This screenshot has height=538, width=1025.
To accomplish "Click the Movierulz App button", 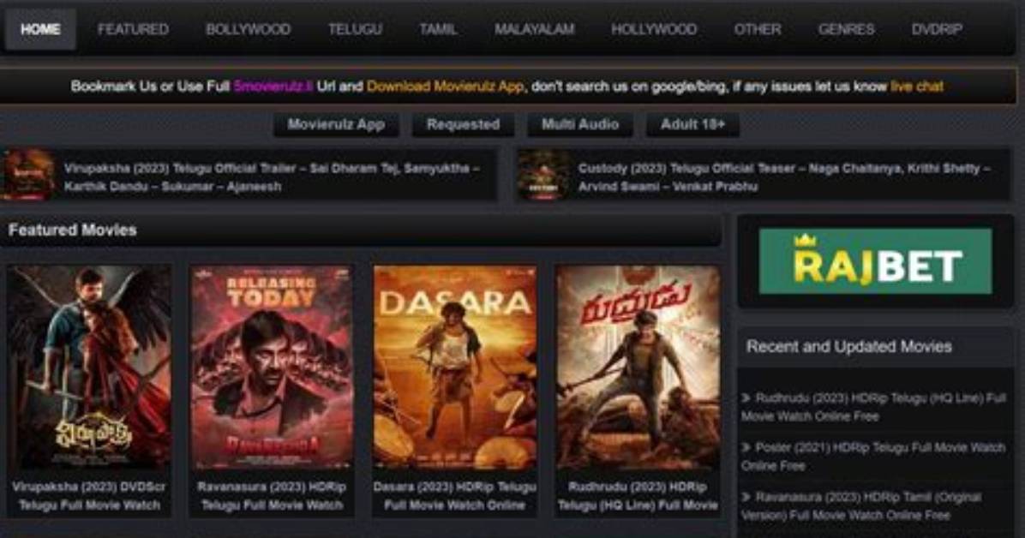I will pyautogui.click(x=336, y=124).
